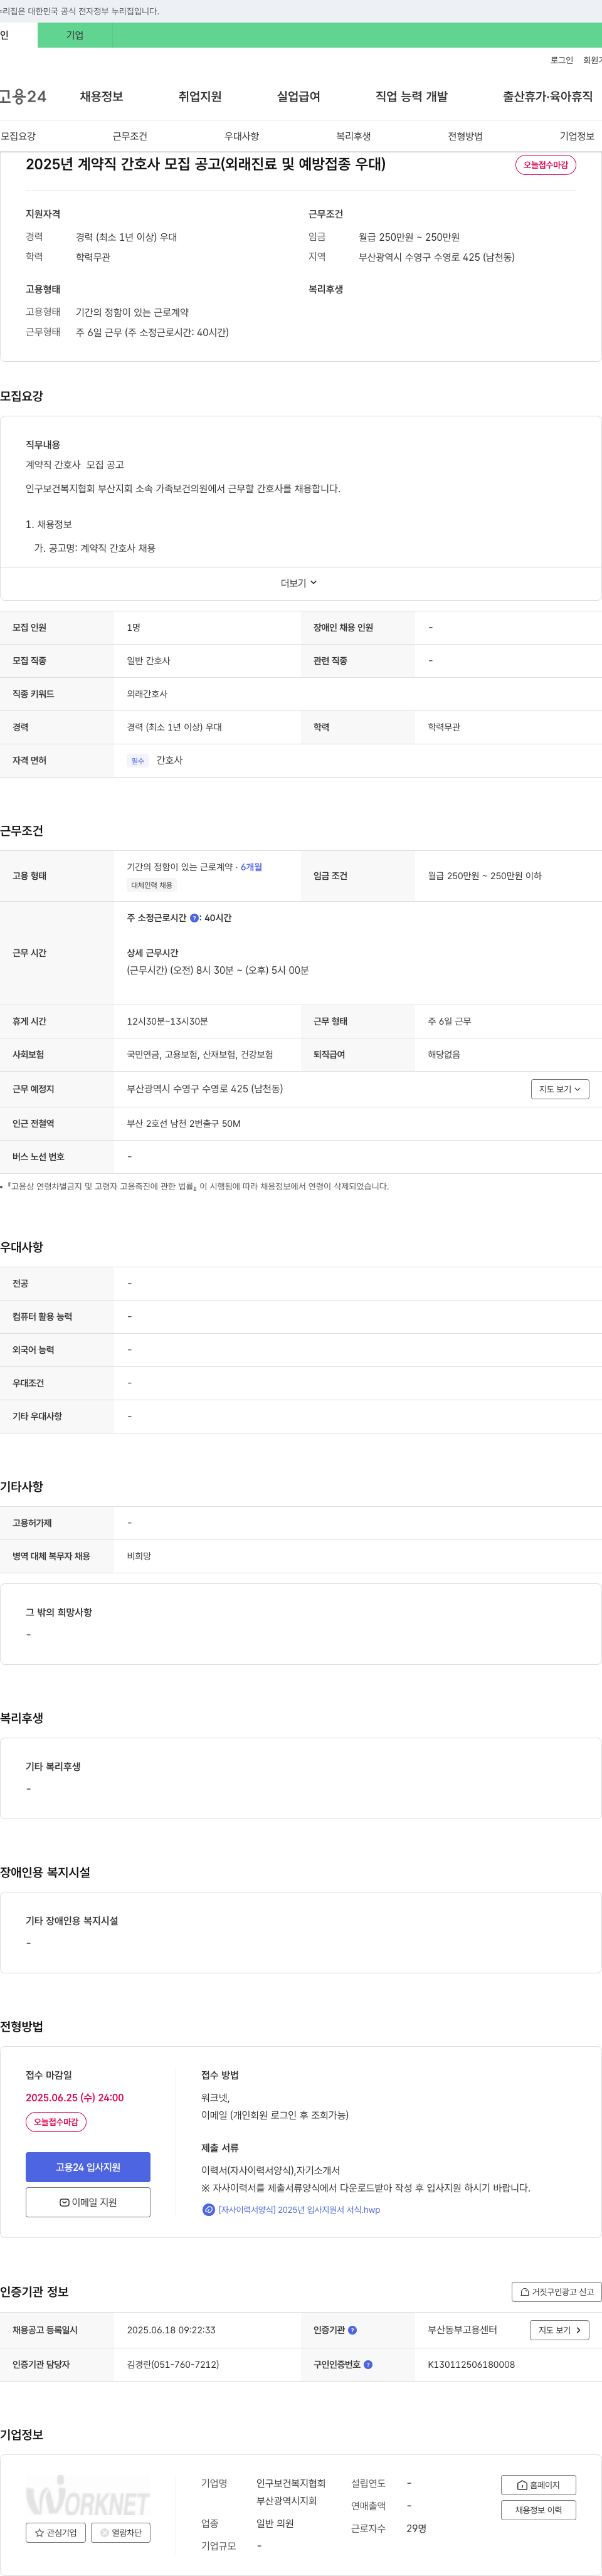
Task: Click the 로그인 link
Action: [561, 60]
